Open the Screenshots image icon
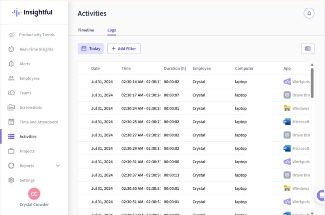This screenshot has width=325, height=215. click(x=11, y=107)
